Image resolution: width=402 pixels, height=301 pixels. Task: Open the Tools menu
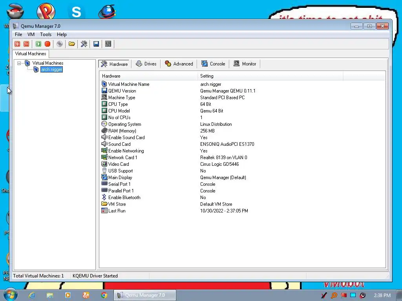(46, 34)
